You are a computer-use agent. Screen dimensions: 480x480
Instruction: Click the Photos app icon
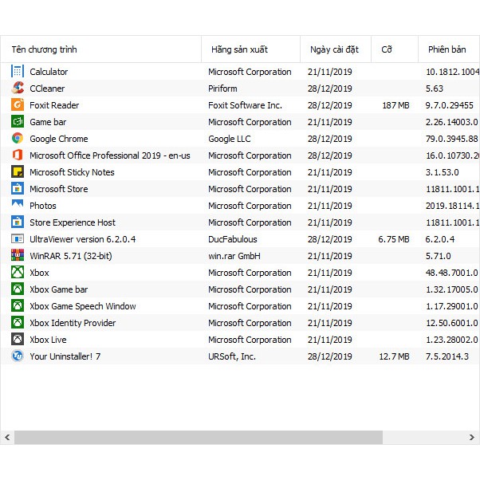click(x=18, y=206)
